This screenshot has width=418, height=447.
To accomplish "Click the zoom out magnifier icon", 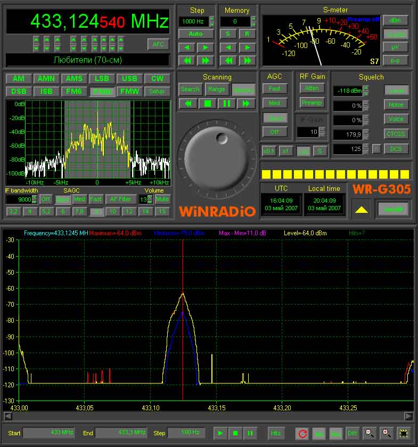I will click(x=369, y=433).
